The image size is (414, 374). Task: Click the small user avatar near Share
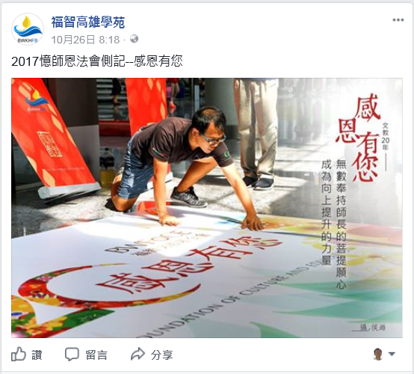click(x=378, y=354)
